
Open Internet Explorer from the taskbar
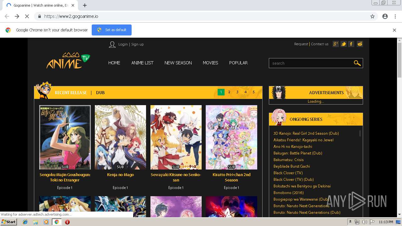[25, 222]
